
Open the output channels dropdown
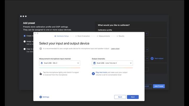coord(112,63)
